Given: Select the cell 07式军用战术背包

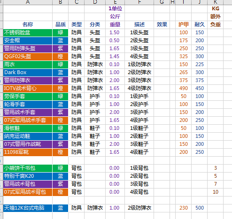Looking at the screenshot, I should (28, 192).
